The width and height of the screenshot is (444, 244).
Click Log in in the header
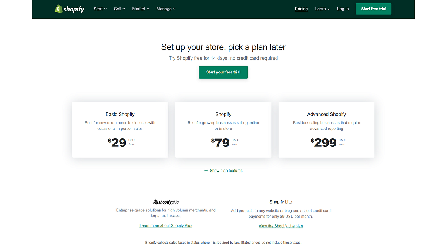(x=343, y=9)
